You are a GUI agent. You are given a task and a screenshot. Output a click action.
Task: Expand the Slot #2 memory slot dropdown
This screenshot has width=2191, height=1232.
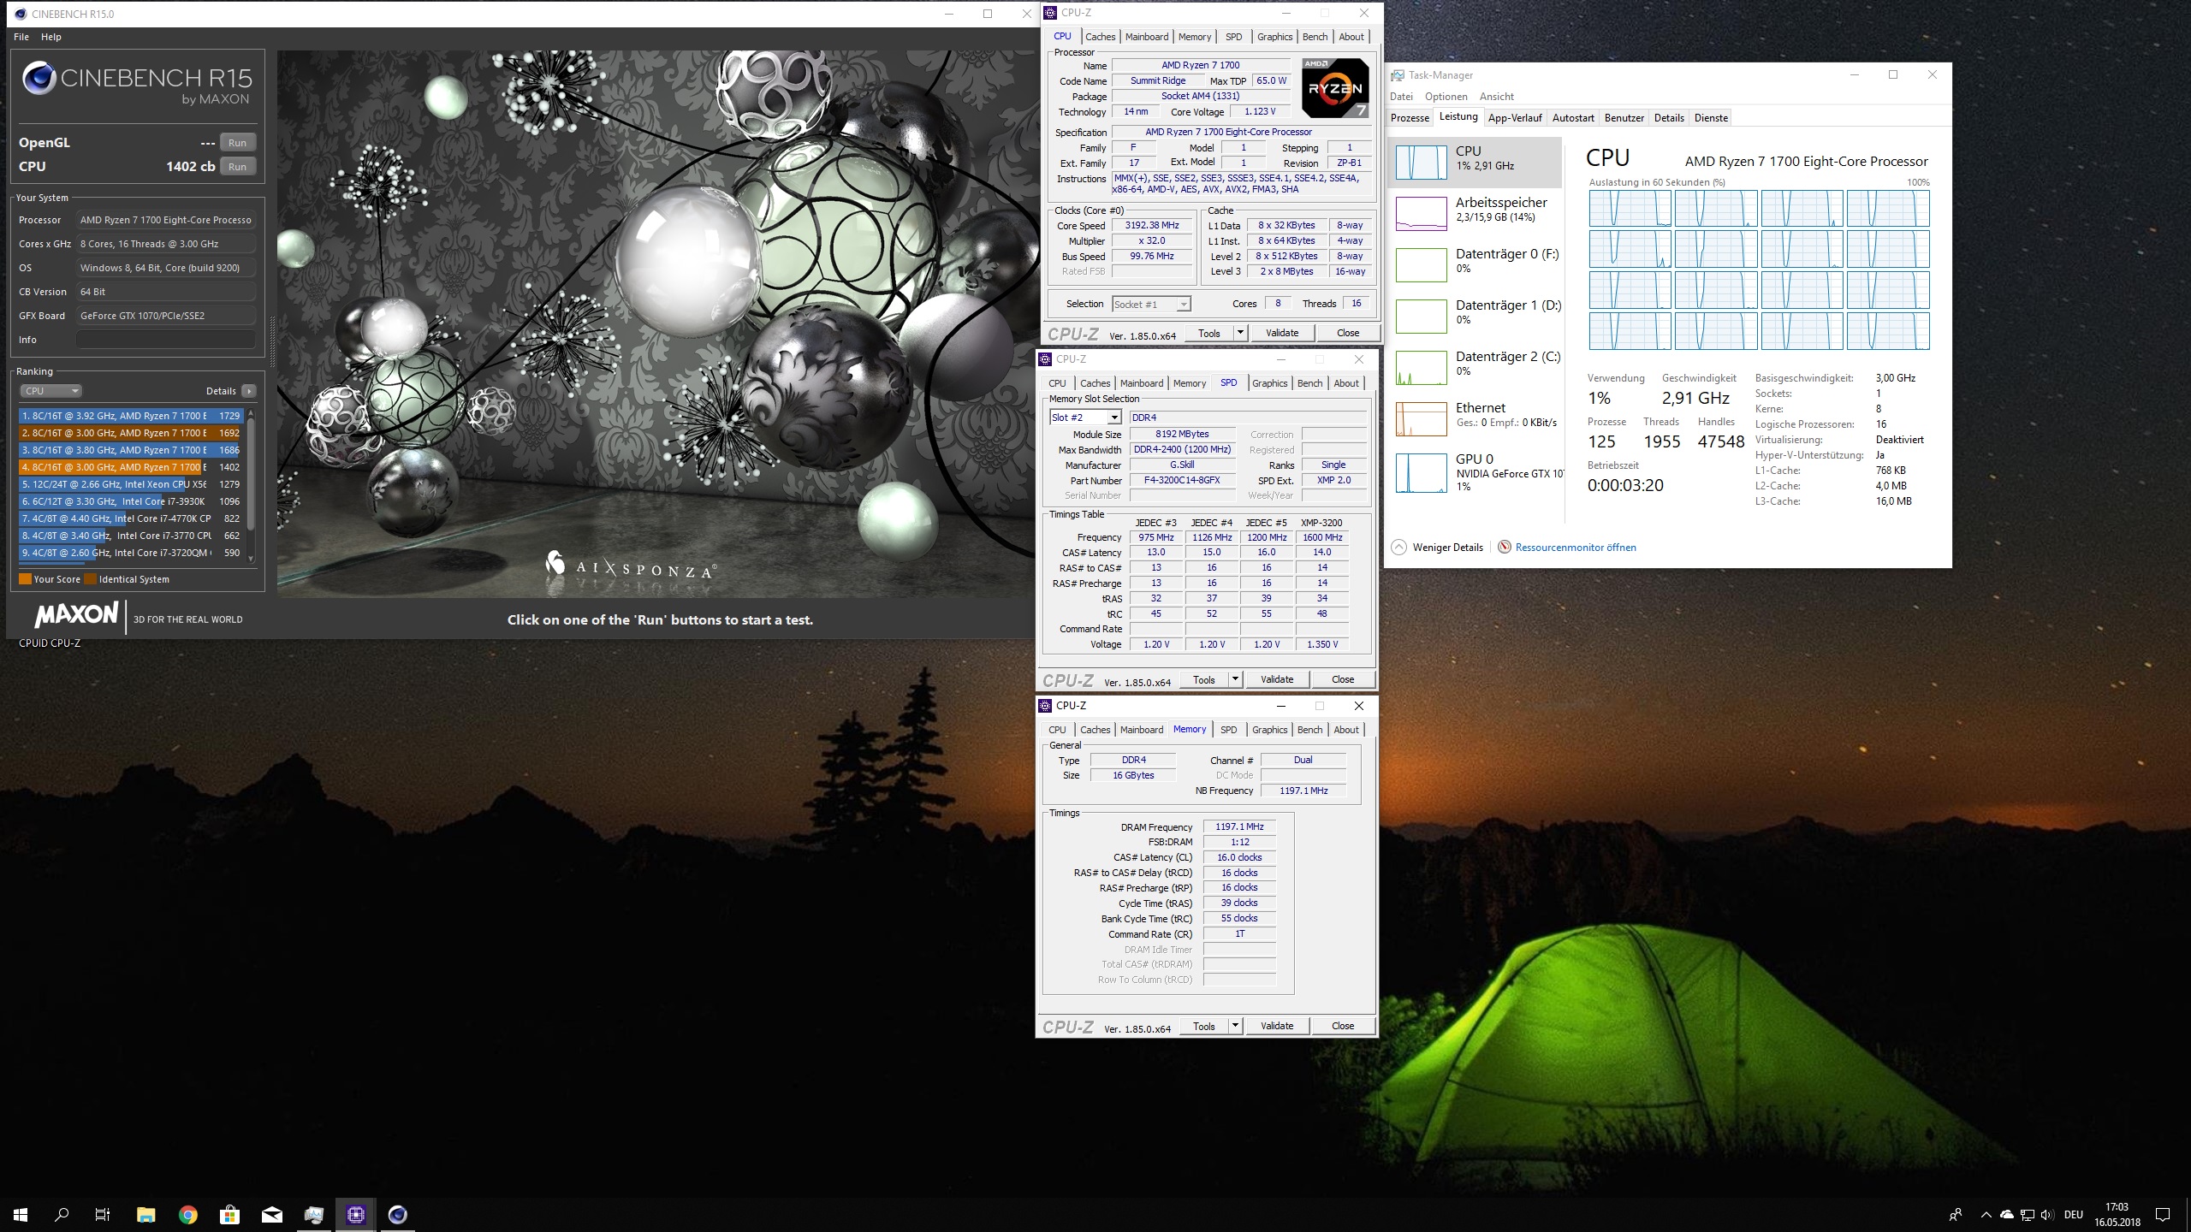1113,418
